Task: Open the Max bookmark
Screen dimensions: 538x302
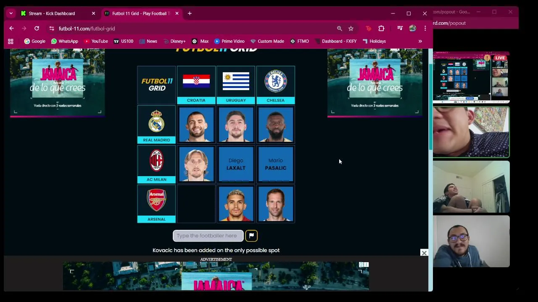Action: click(x=200, y=41)
